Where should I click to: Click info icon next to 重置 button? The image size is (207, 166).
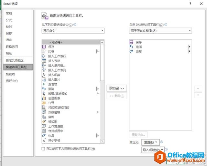[x=162, y=142]
